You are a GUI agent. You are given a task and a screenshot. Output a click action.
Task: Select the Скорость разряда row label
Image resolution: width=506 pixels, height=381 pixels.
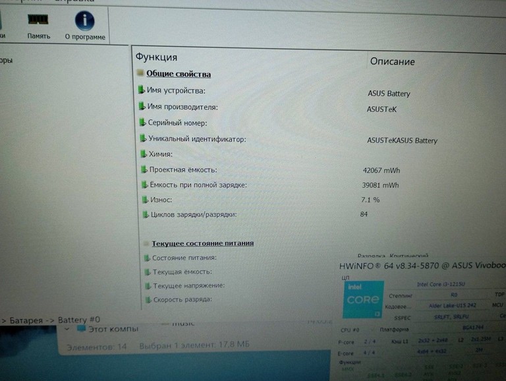click(x=183, y=300)
